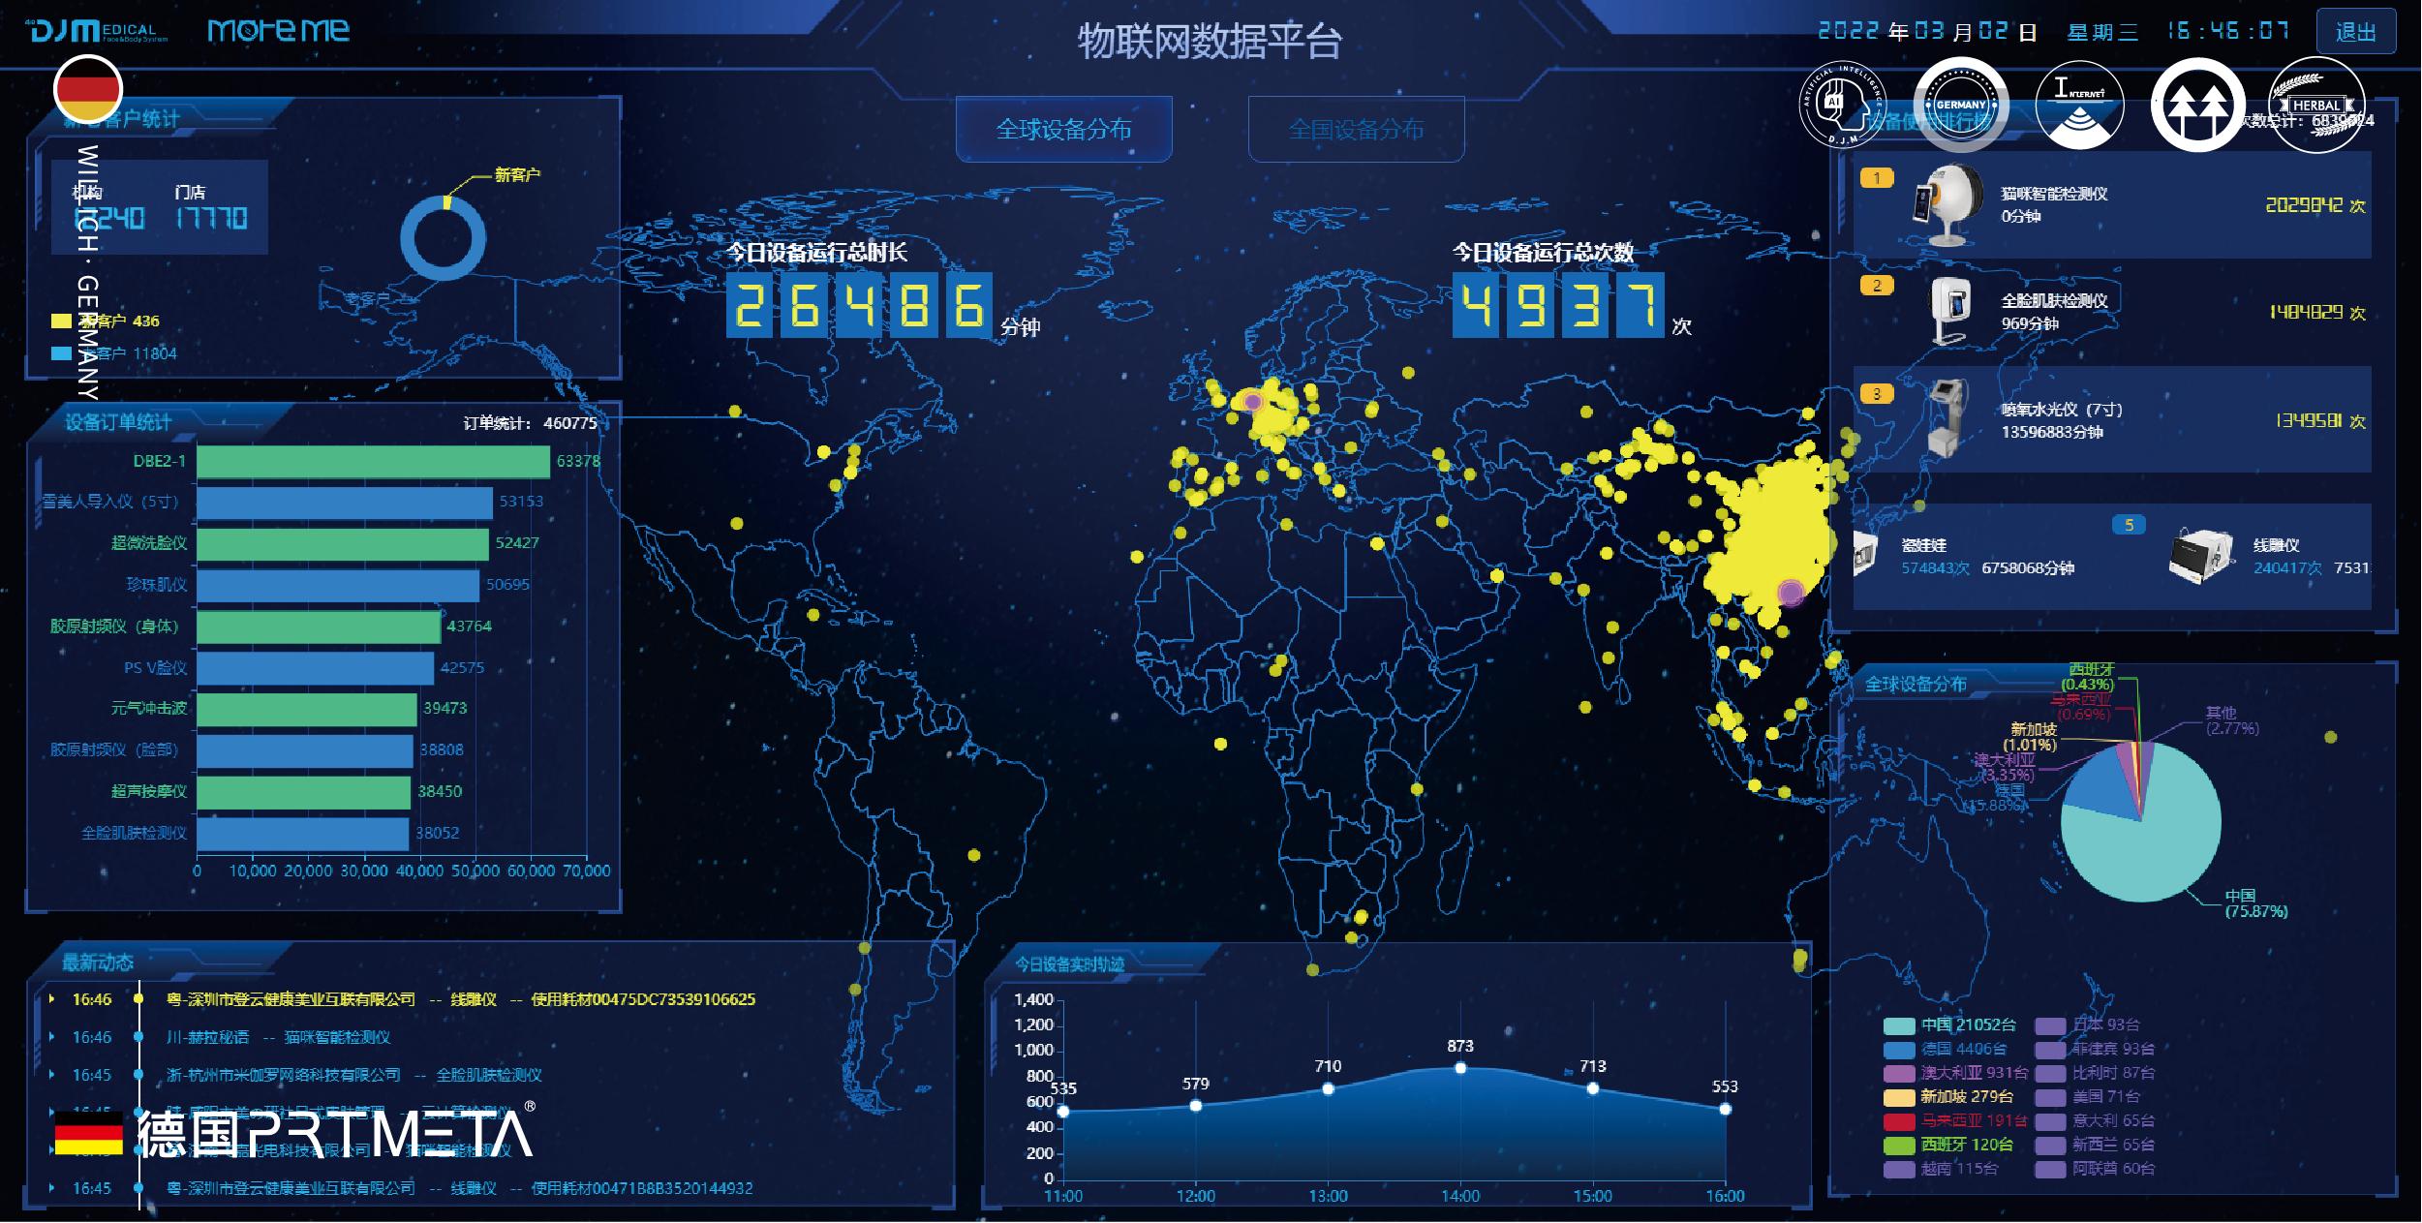Toggle 德国 4406台 legend entry
The height and width of the screenshot is (1223, 2422).
(x=1947, y=1050)
